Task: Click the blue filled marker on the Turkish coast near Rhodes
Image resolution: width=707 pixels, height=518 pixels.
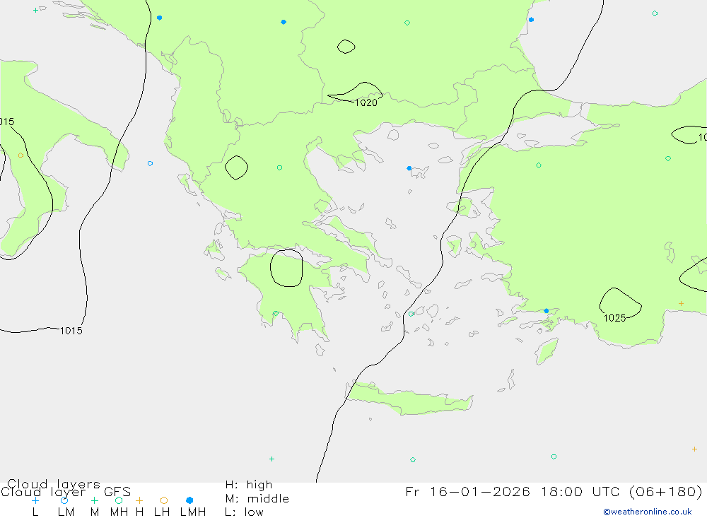Action: tap(546, 311)
